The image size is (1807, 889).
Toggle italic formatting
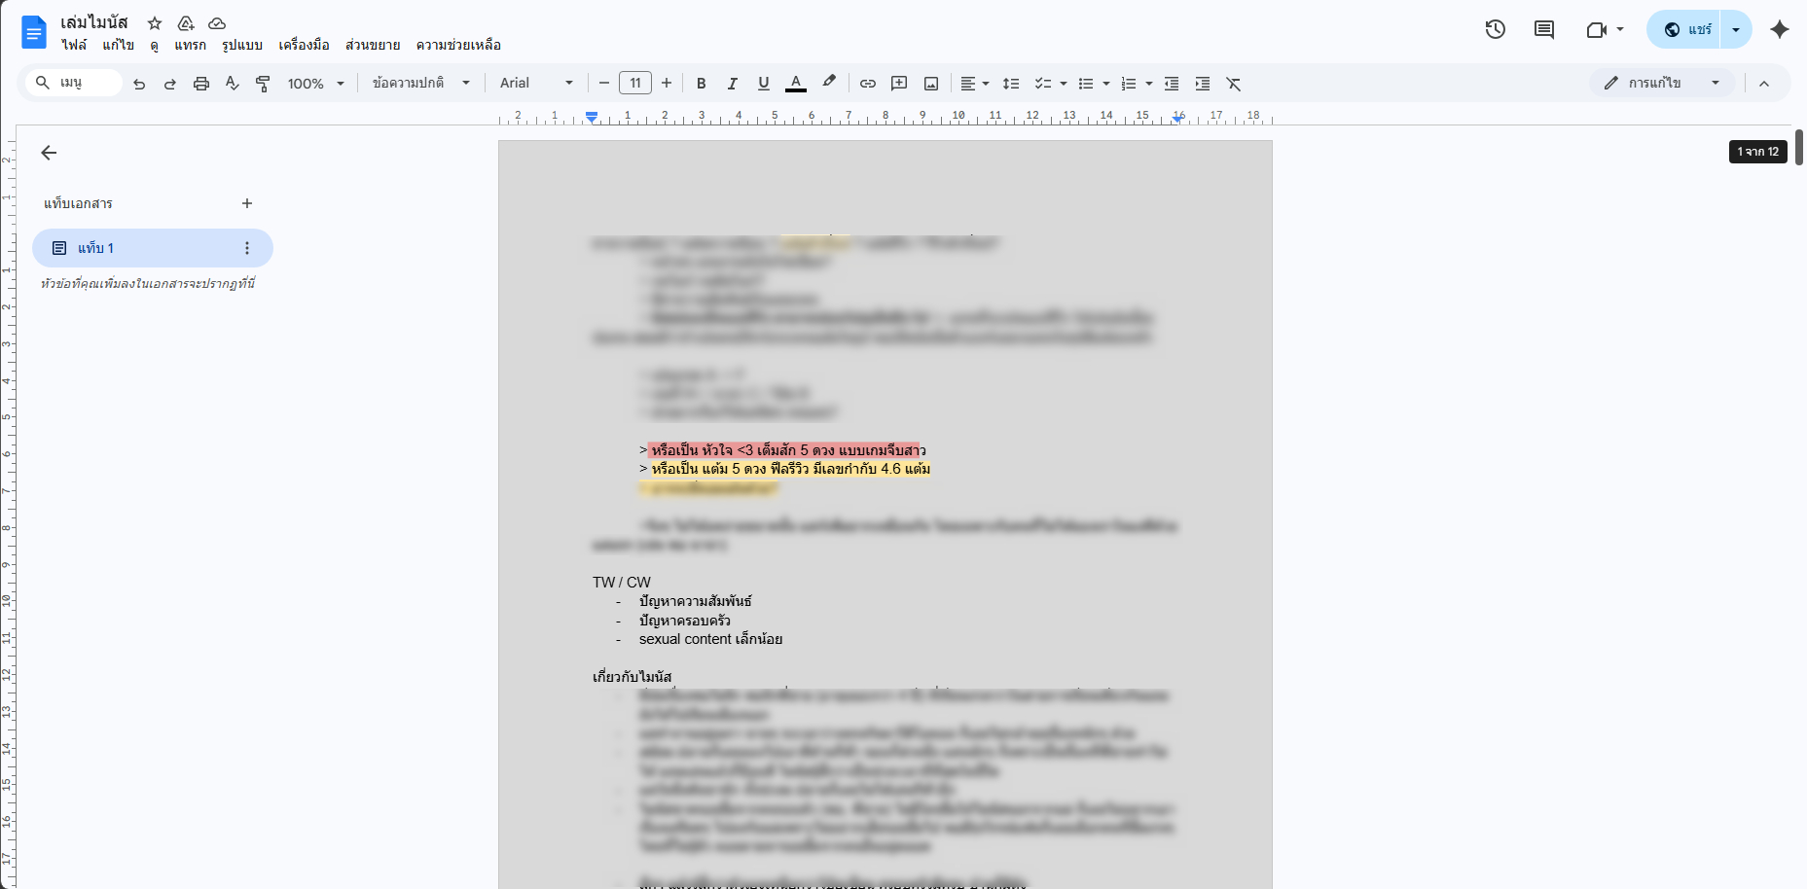pos(732,84)
